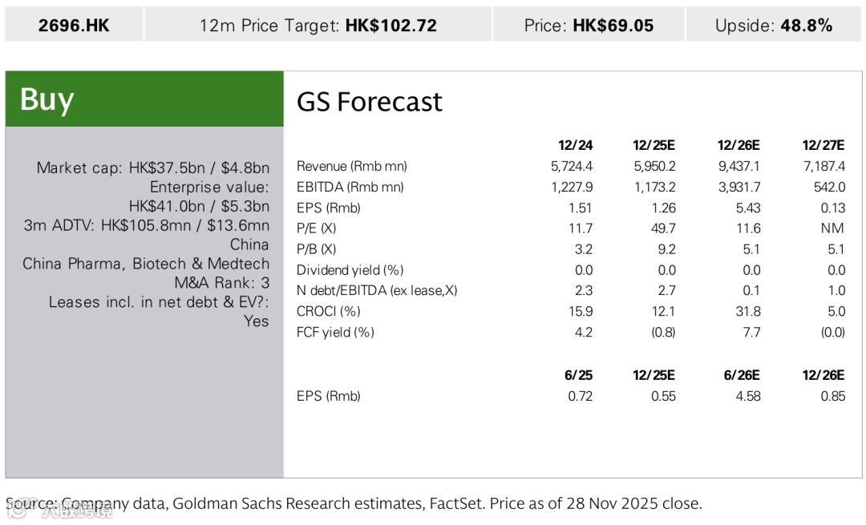Click half-year EPS value 0.72
Viewport: 866px width, 525px height.
click(580, 397)
